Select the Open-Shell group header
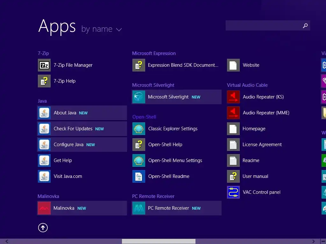The height and width of the screenshot is (244, 326). pyautogui.click(x=144, y=117)
